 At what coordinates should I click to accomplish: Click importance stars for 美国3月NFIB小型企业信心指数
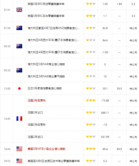point(91,149)
